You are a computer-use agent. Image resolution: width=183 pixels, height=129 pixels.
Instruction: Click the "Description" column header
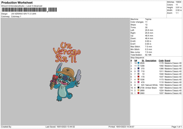point(151,61)
